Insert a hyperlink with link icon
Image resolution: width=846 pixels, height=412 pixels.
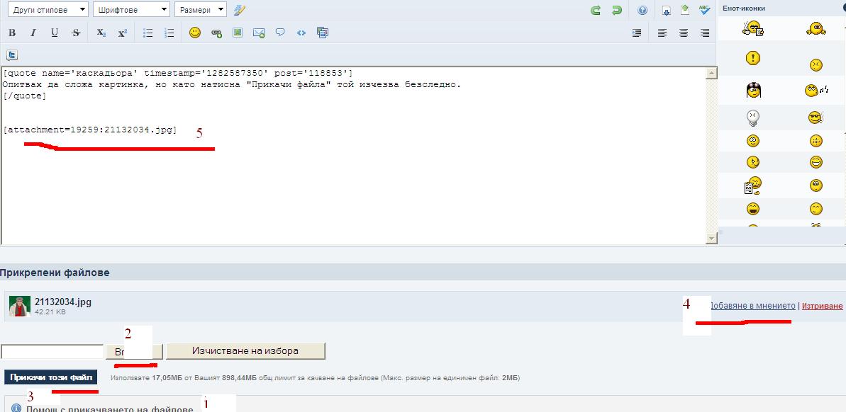click(x=216, y=33)
